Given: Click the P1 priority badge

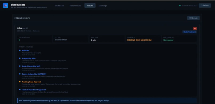Looking at the screenshot, I should click(195, 29).
